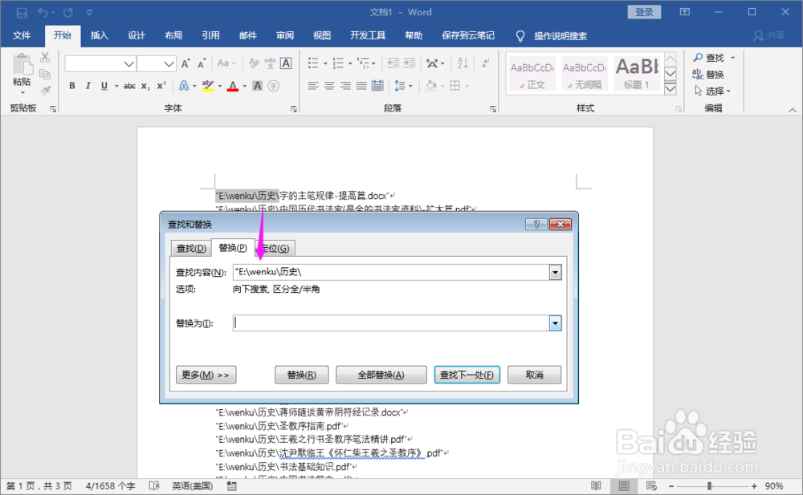
Task: Click the Paste (粘贴) clipboard icon
Action: (x=22, y=65)
